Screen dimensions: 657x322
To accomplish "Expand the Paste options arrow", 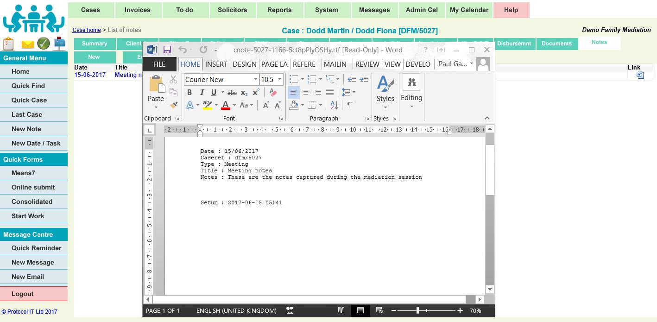I will click(156, 107).
